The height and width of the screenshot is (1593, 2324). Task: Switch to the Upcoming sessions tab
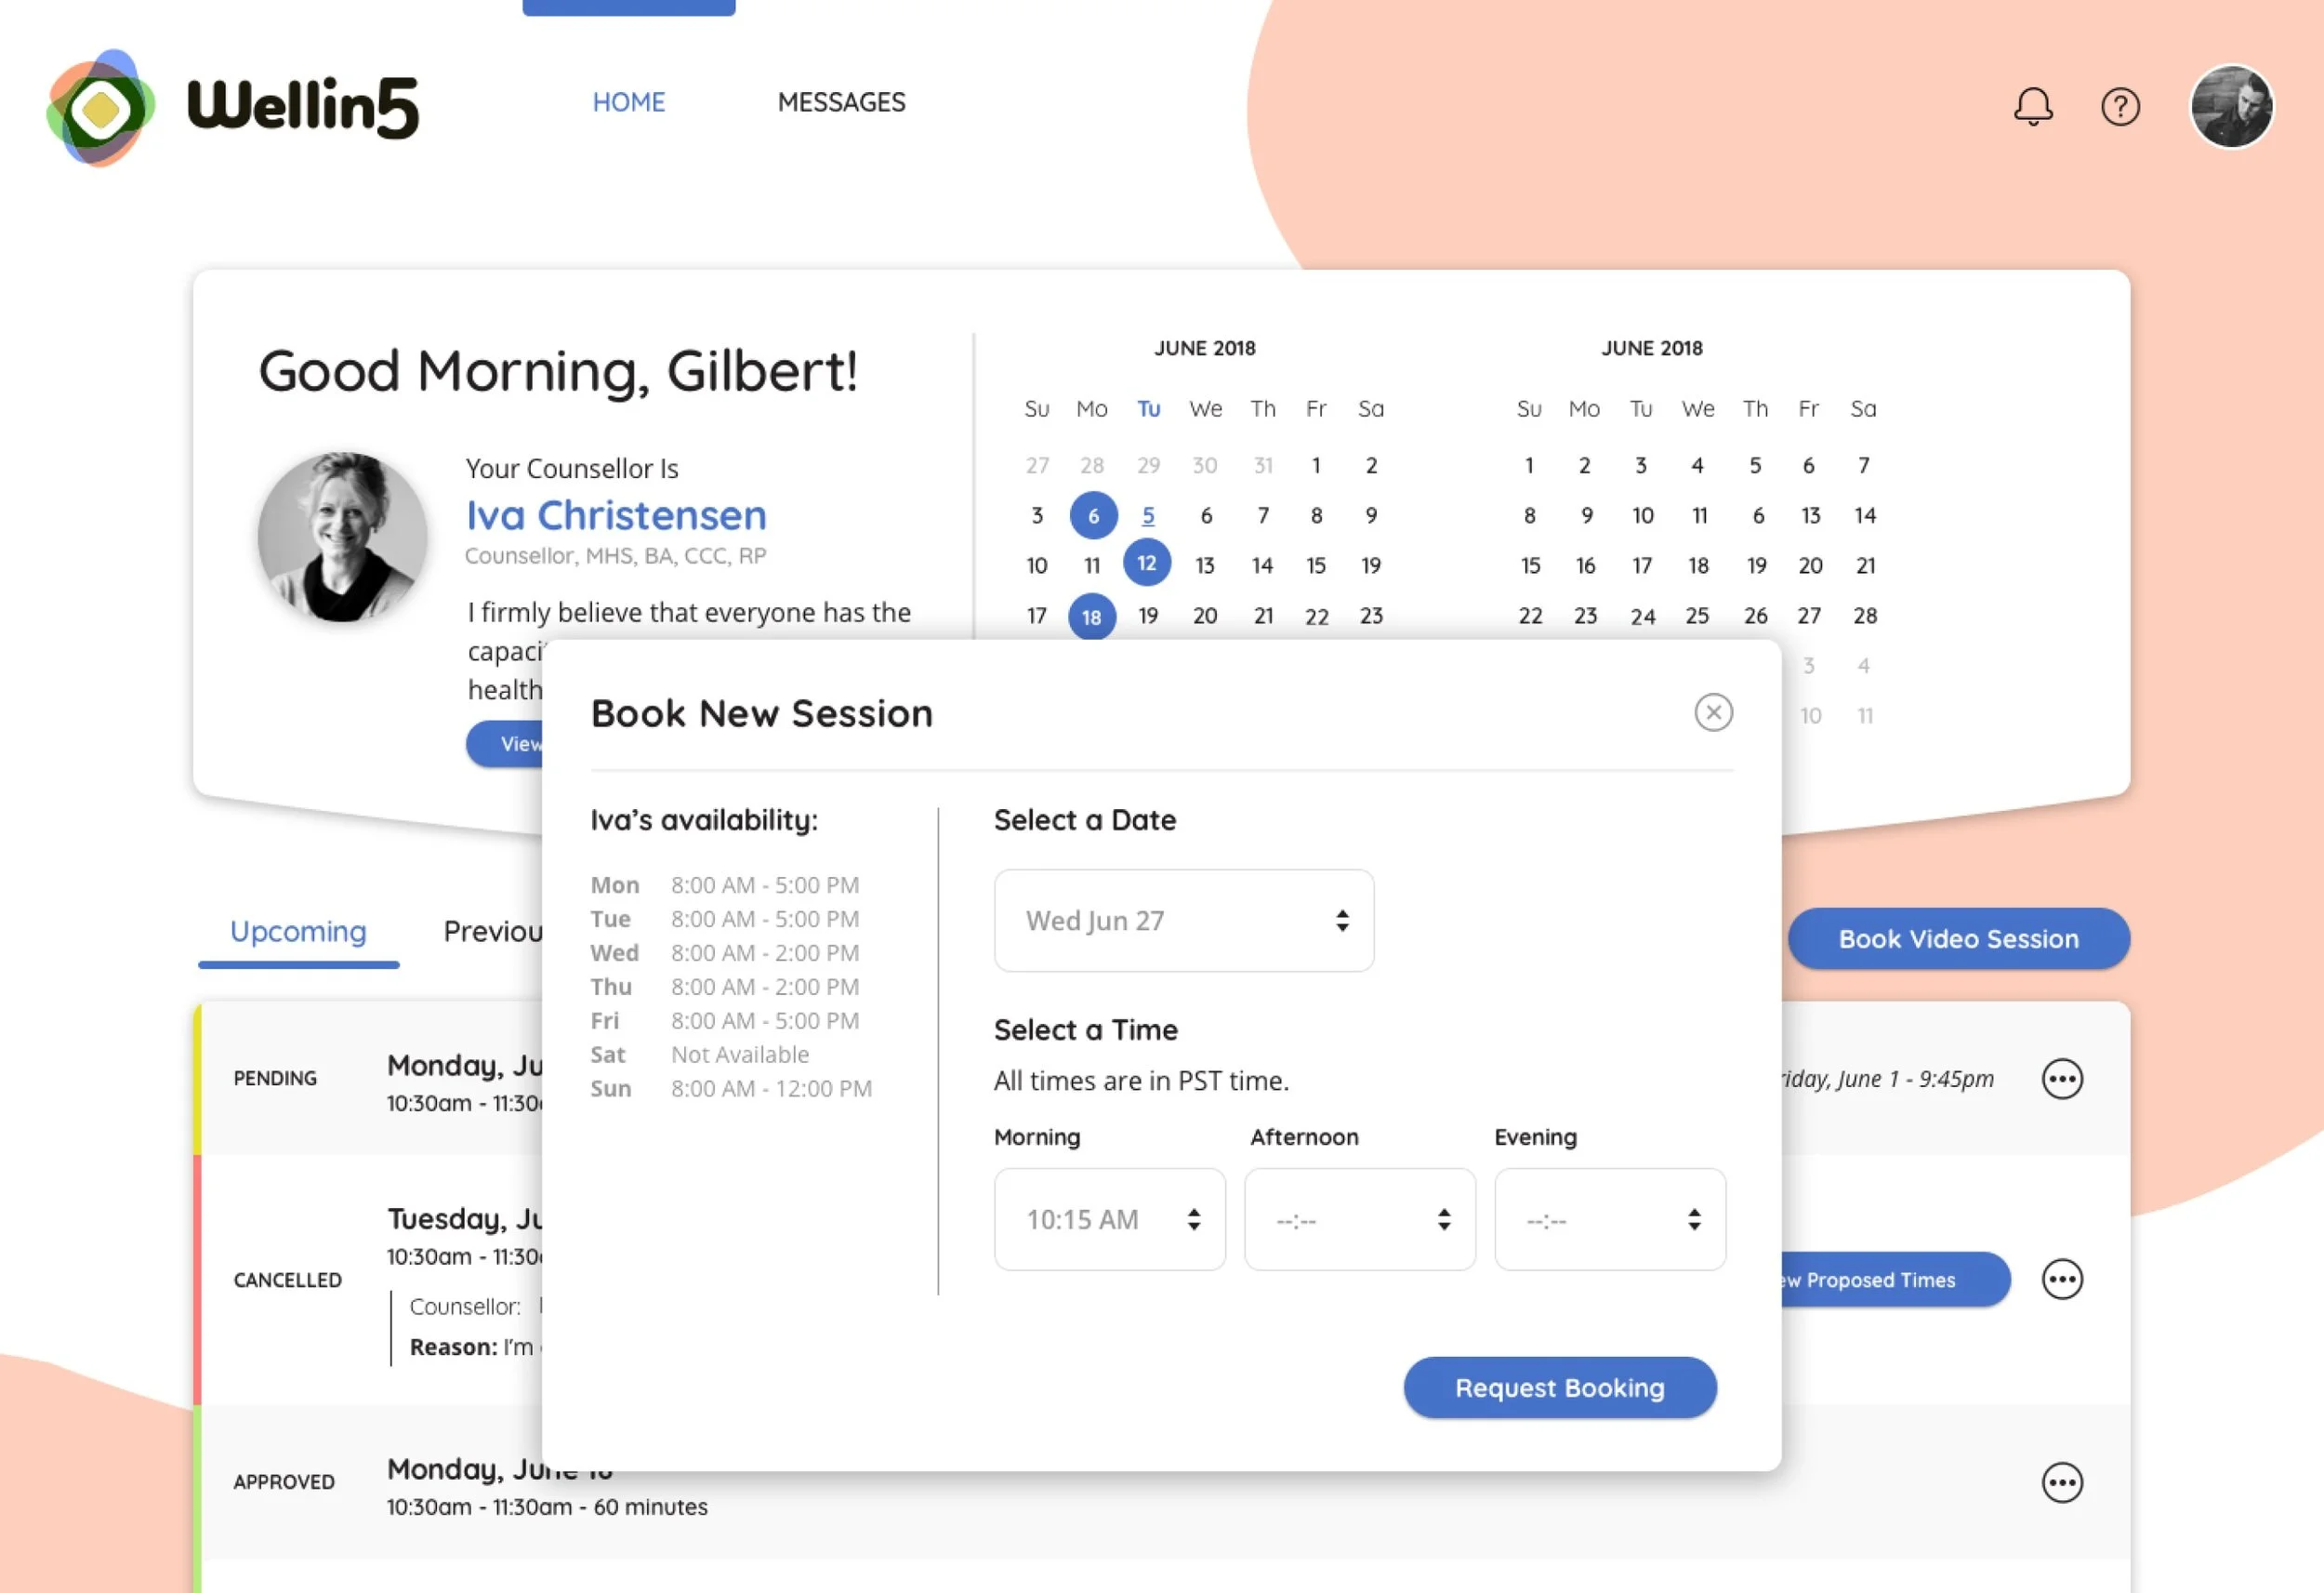point(298,932)
